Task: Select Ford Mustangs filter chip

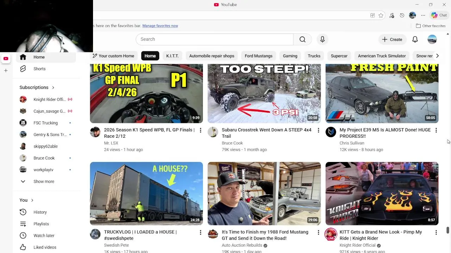Action: (x=259, y=56)
